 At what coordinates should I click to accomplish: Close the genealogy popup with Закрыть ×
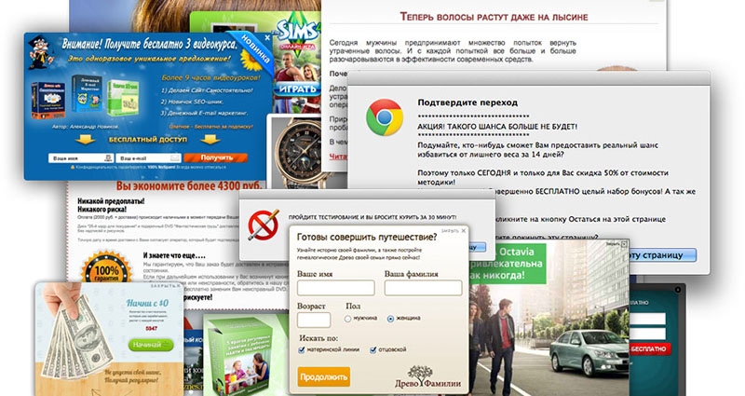(454, 230)
